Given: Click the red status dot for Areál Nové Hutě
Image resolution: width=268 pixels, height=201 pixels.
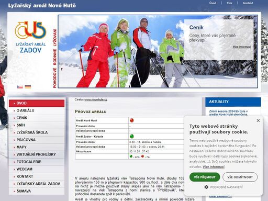Looking at the screenshot, I should coord(132,120).
